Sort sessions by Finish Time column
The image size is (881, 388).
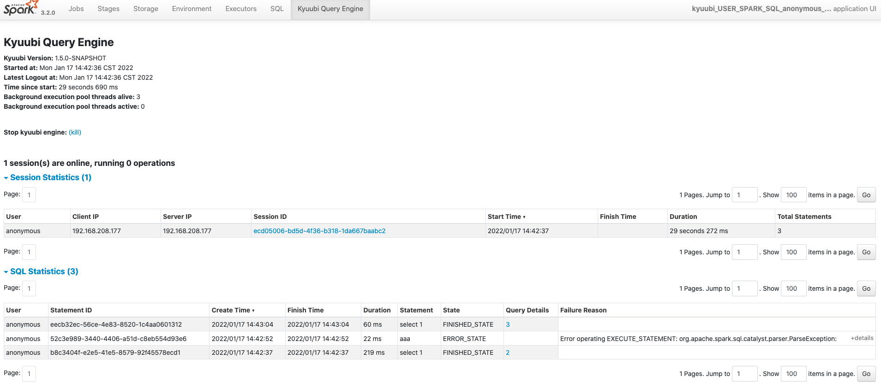coord(618,217)
